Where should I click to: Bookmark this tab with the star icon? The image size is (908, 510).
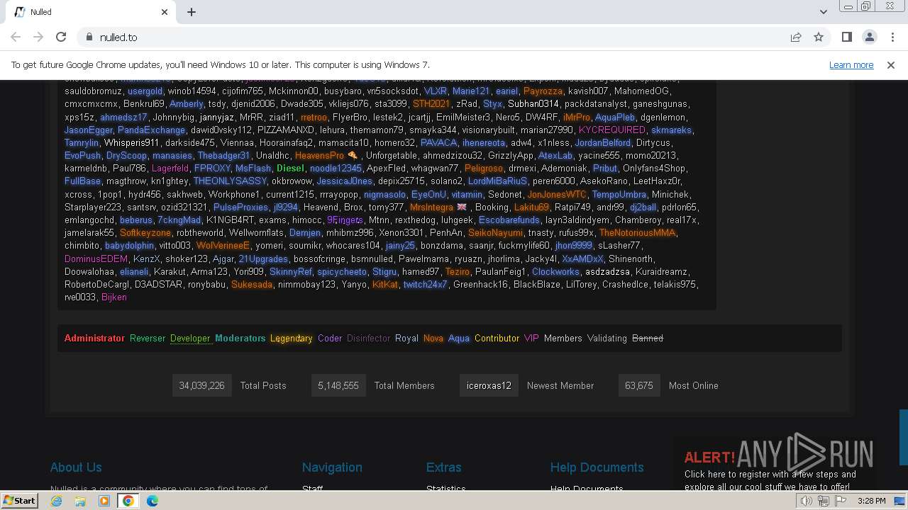pyautogui.click(x=819, y=37)
